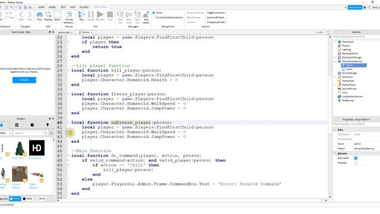Set Toolbox background to Black
Screen dimensions: 380x214
coord(27,199)
